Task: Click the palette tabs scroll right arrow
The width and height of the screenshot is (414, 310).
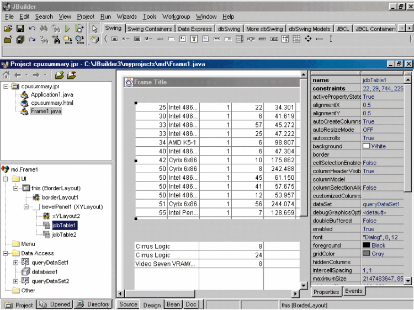Action: pyautogui.click(x=409, y=28)
